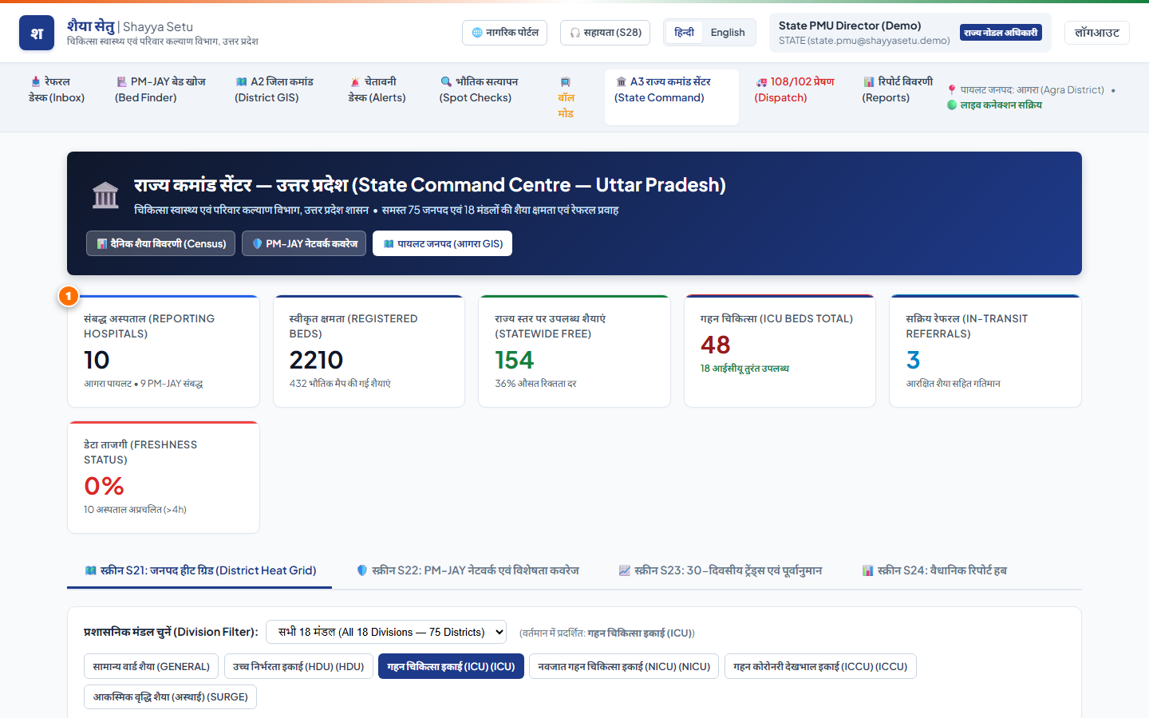Open the A3 State Command tab
This screenshot has height=718, width=1149.
click(x=671, y=97)
